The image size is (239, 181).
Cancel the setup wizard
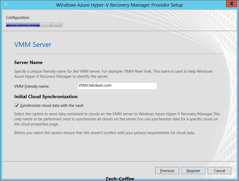point(219,170)
